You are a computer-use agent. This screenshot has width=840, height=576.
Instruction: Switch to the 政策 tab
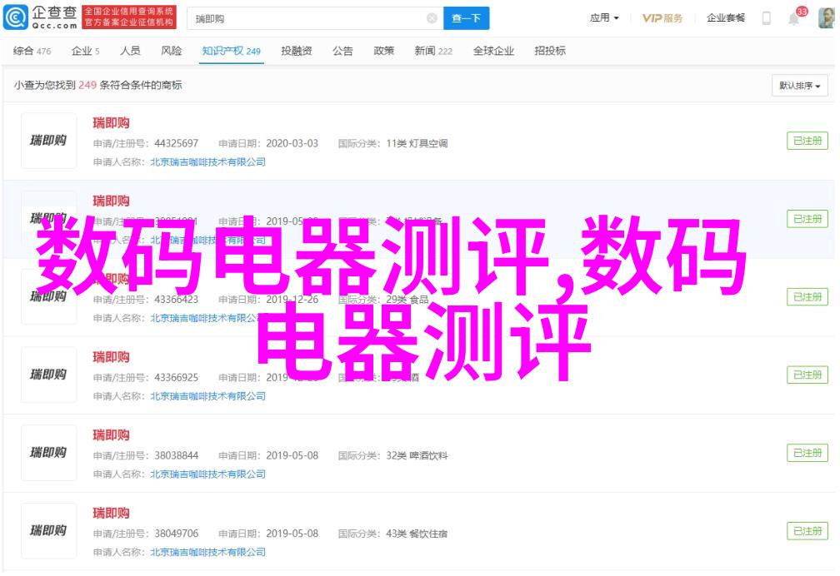(384, 51)
